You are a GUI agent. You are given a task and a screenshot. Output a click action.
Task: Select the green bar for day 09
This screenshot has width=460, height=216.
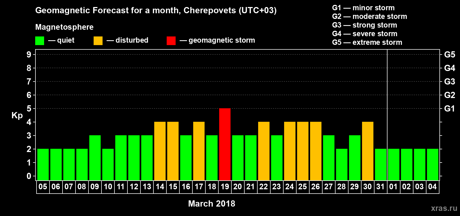click(95, 158)
